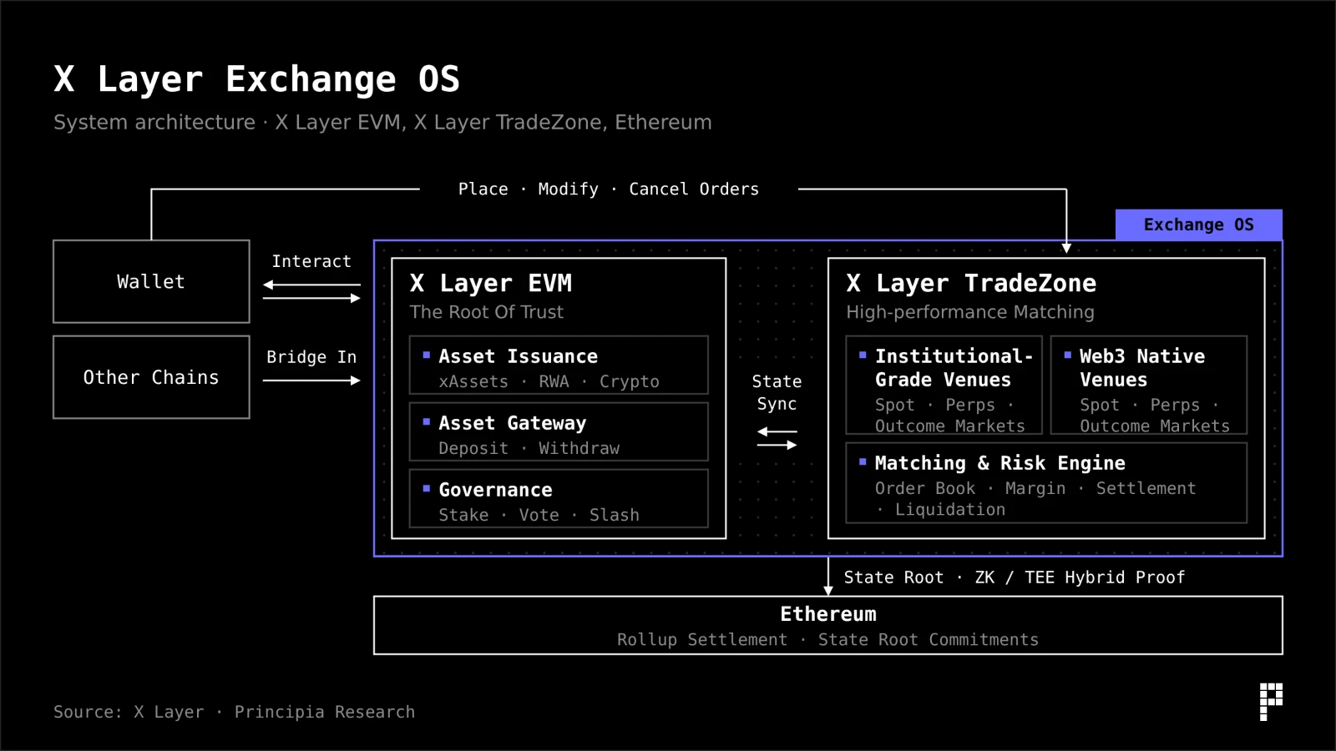Open the Web3 Native Venues card
The image size is (1336, 751).
[x=1149, y=385]
